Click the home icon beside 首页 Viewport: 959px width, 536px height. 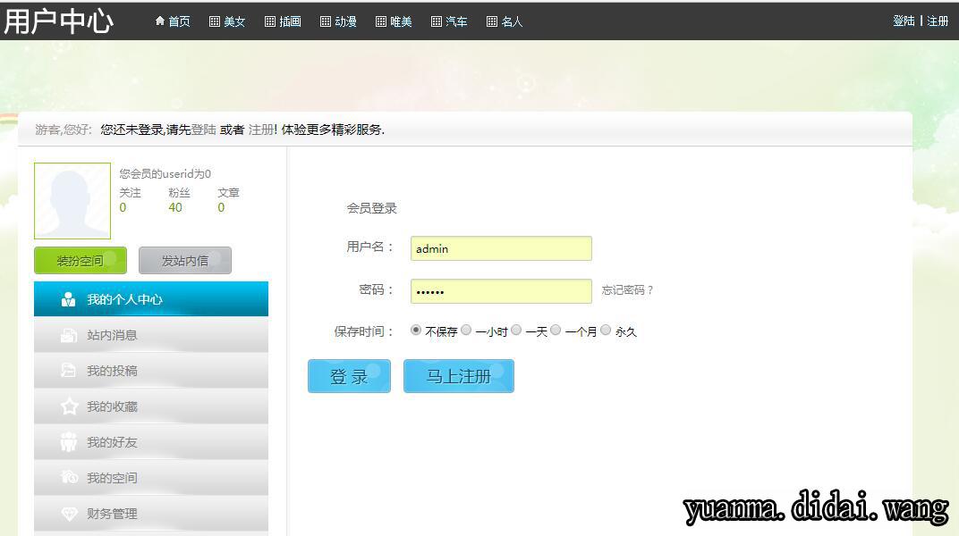[x=160, y=21]
